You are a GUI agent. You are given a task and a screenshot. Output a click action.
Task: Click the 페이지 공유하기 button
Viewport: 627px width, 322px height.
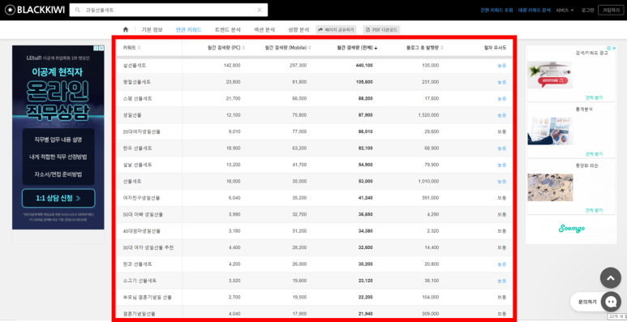tap(336, 29)
